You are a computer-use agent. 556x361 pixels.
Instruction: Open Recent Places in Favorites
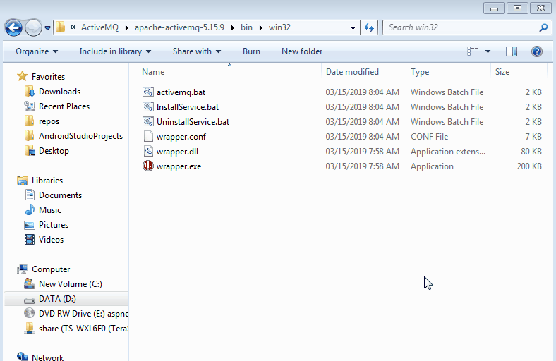(x=64, y=106)
